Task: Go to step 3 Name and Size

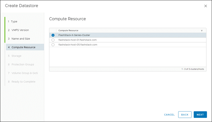Action: [19, 39]
